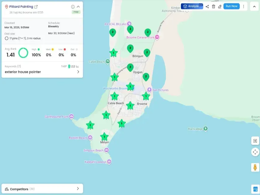Expand the Competitors panel
Image resolution: width=260 pixels, height=195 pixels.
pos(78,188)
